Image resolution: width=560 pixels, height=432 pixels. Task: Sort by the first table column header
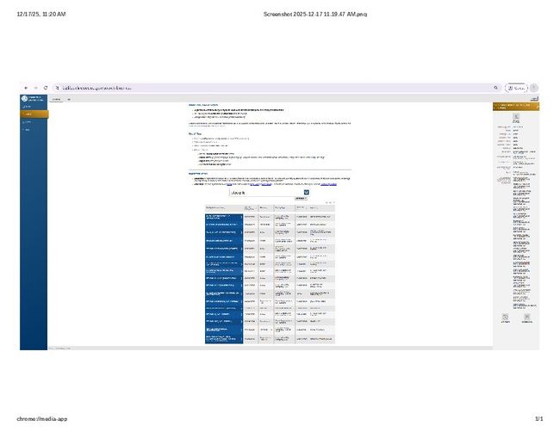[x=224, y=208]
